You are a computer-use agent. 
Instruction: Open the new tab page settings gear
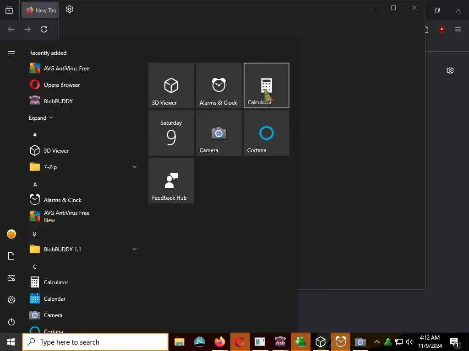click(450, 70)
